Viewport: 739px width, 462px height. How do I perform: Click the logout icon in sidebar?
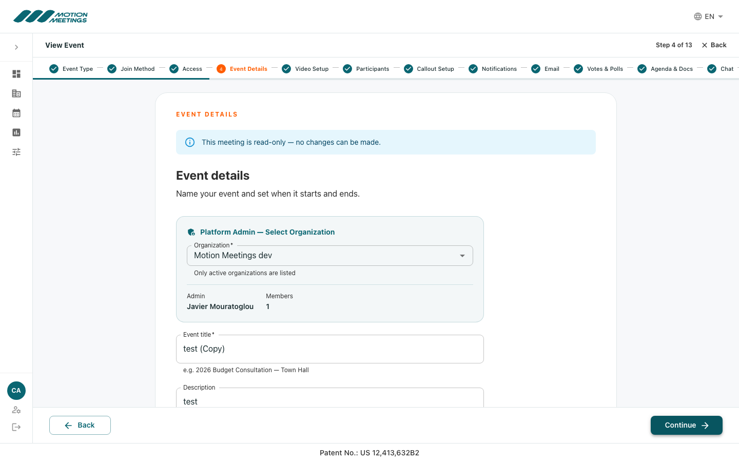point(16,427)
